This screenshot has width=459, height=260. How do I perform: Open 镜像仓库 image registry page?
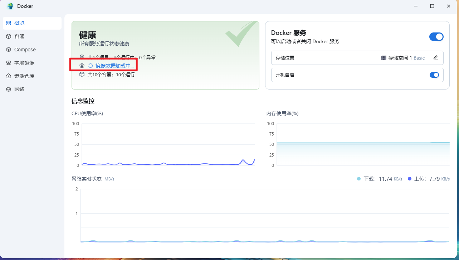pos(32,76)
